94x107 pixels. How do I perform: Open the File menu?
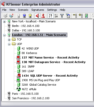point(4,10)
